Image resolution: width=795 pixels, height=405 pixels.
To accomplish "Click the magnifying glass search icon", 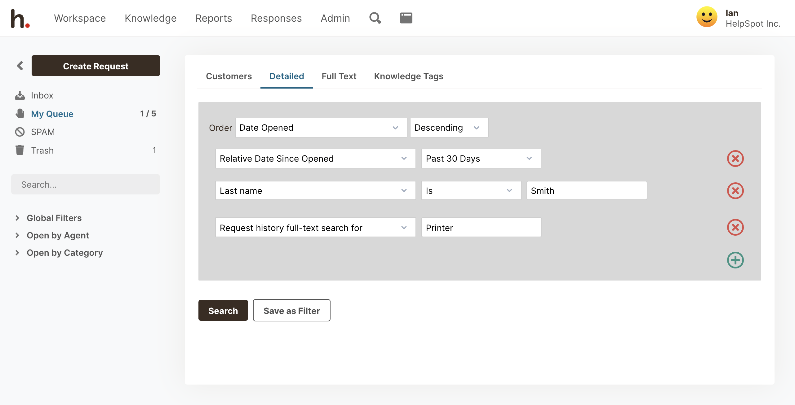I will pos(375,18).
